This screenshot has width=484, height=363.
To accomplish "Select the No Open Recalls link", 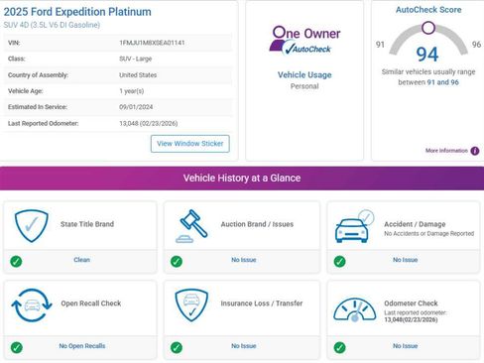I will (x=82, y=346).
